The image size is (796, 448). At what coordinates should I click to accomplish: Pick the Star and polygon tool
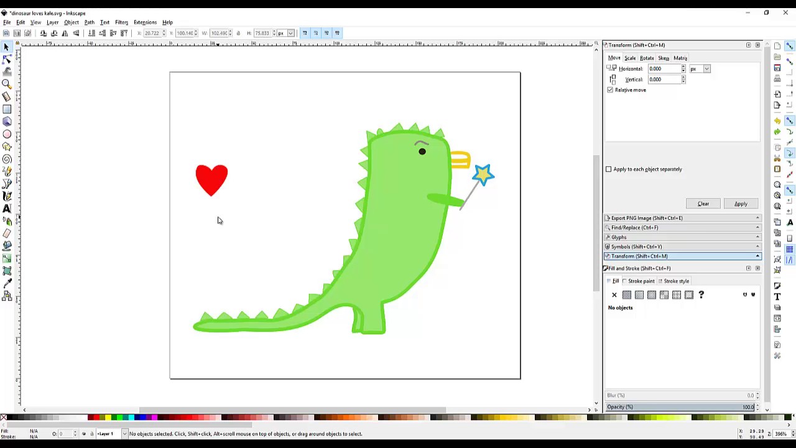click(x=7, y=146)
